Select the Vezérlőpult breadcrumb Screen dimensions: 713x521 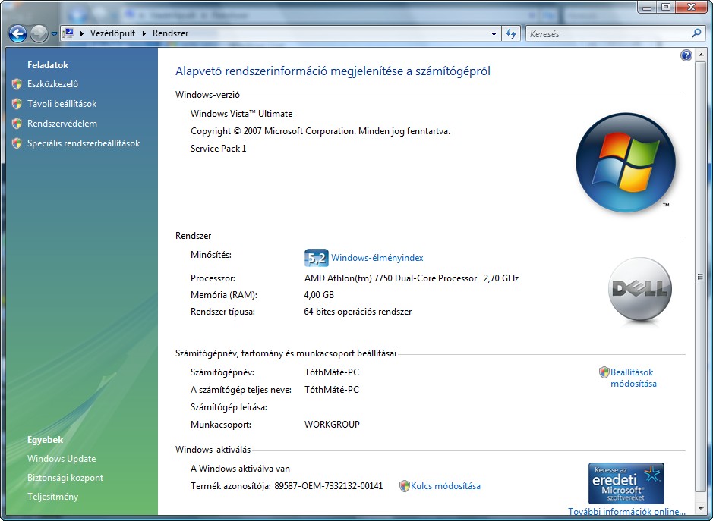pos(113,33)
